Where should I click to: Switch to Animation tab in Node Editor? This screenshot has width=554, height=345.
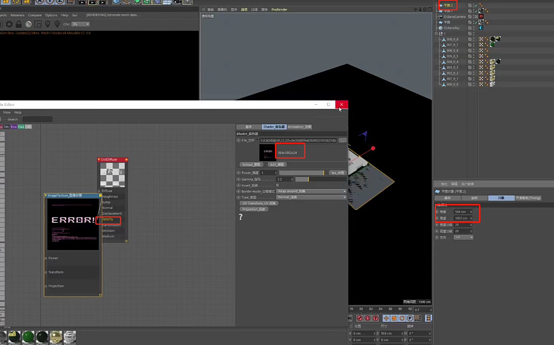point(299,127)
